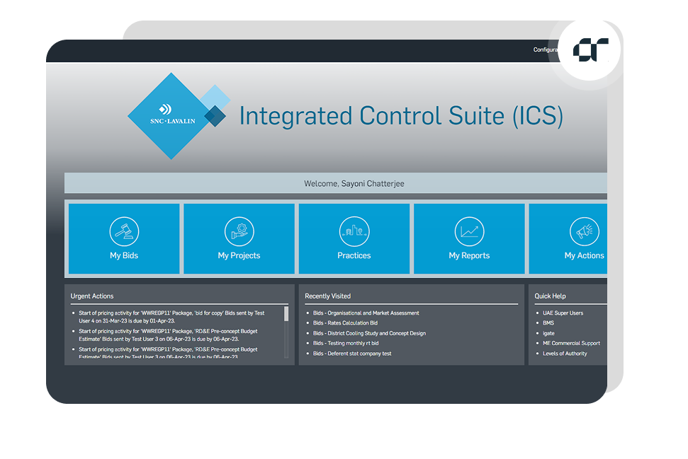Image resolution: width=688 pixels, height=459 pixels.
Task: Select the megaphone icon on My Actions tile
Action: 583,231
